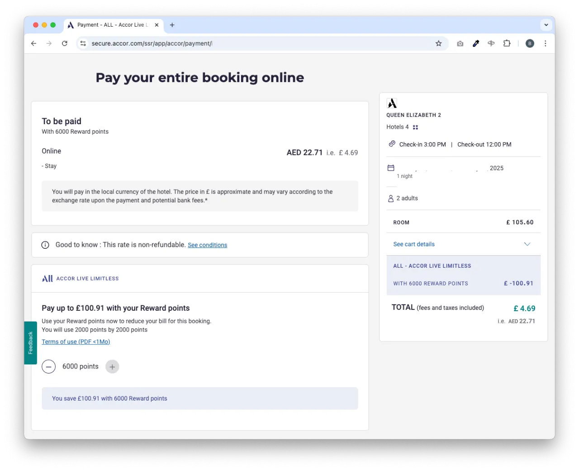Open a new browser tab
The height and width of the screenshot is (471, 579).
(x=172, y=25)
